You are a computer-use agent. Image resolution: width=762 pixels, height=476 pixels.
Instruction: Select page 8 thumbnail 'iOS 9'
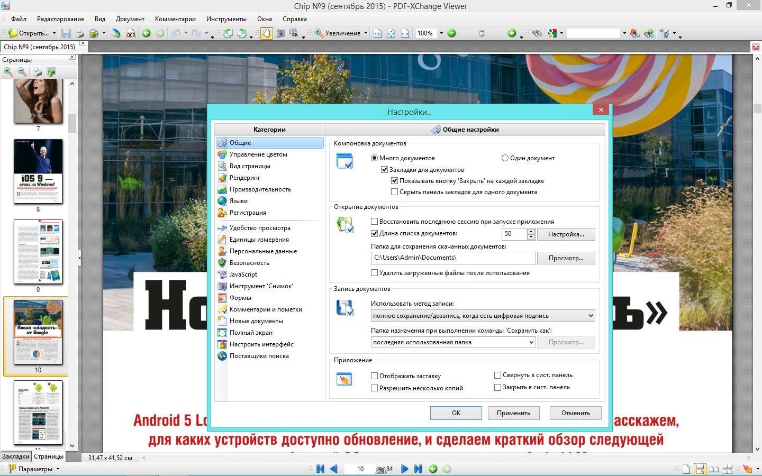coord(38,171)
